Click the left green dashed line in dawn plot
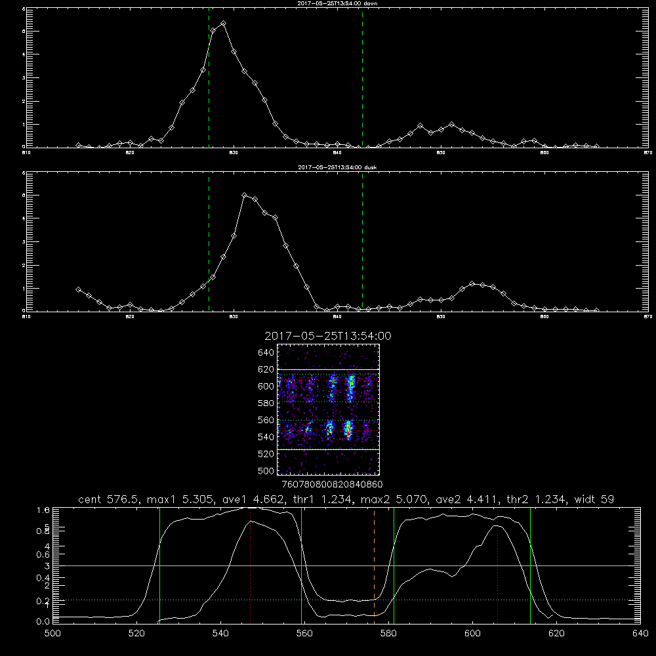656x656 pixels. (x=209, y=79)
